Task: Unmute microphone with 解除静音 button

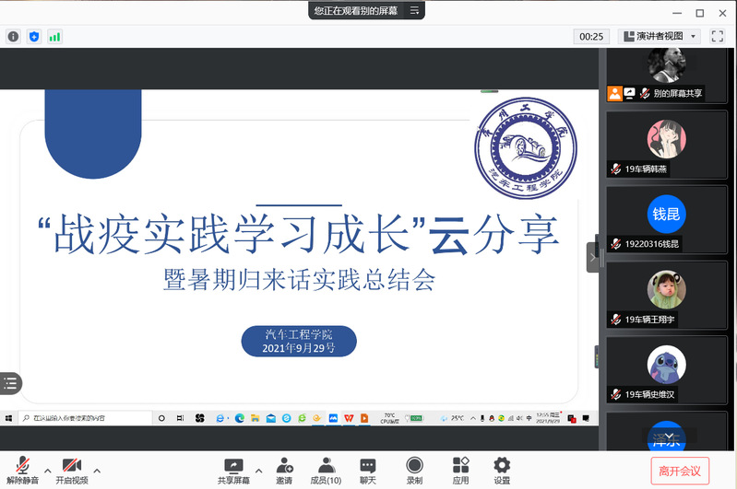Action: [x=22, y=470]
